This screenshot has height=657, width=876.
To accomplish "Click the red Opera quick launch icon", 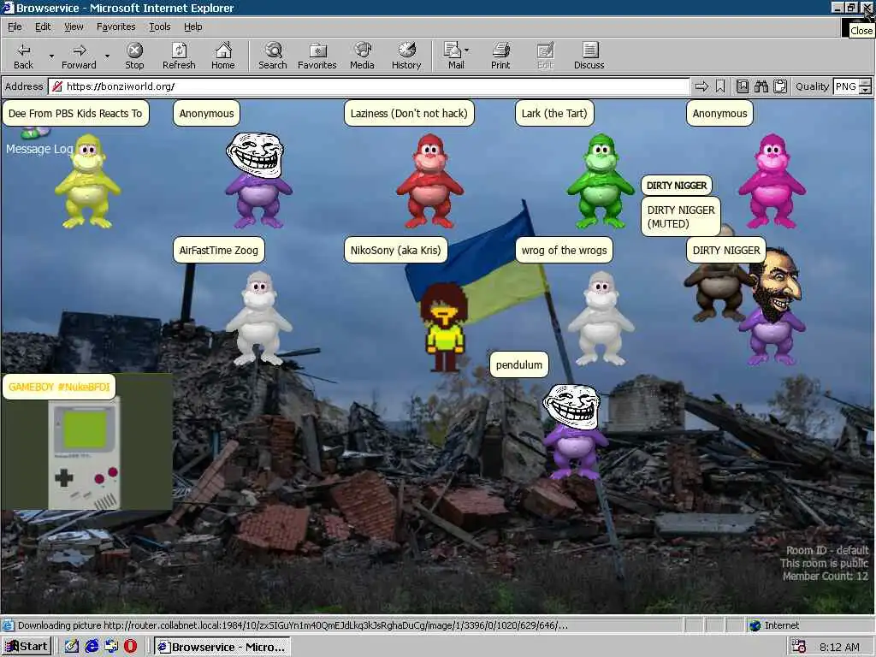I will pos(130,647).
